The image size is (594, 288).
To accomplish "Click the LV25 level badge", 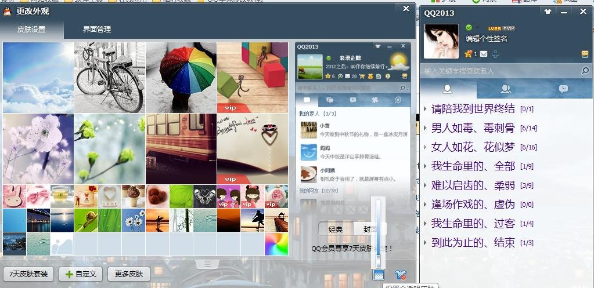I will [x=494, y=28].
